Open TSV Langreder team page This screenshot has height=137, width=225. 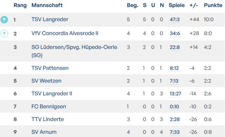pos(50,20)
